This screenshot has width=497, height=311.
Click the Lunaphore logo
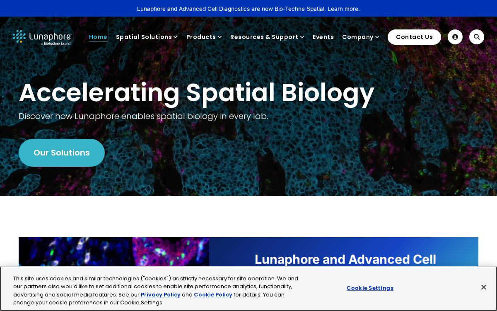(42, 37)
